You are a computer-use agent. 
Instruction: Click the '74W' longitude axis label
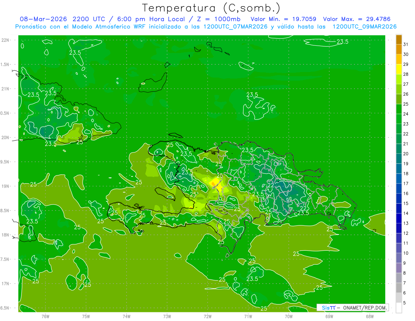127,316
